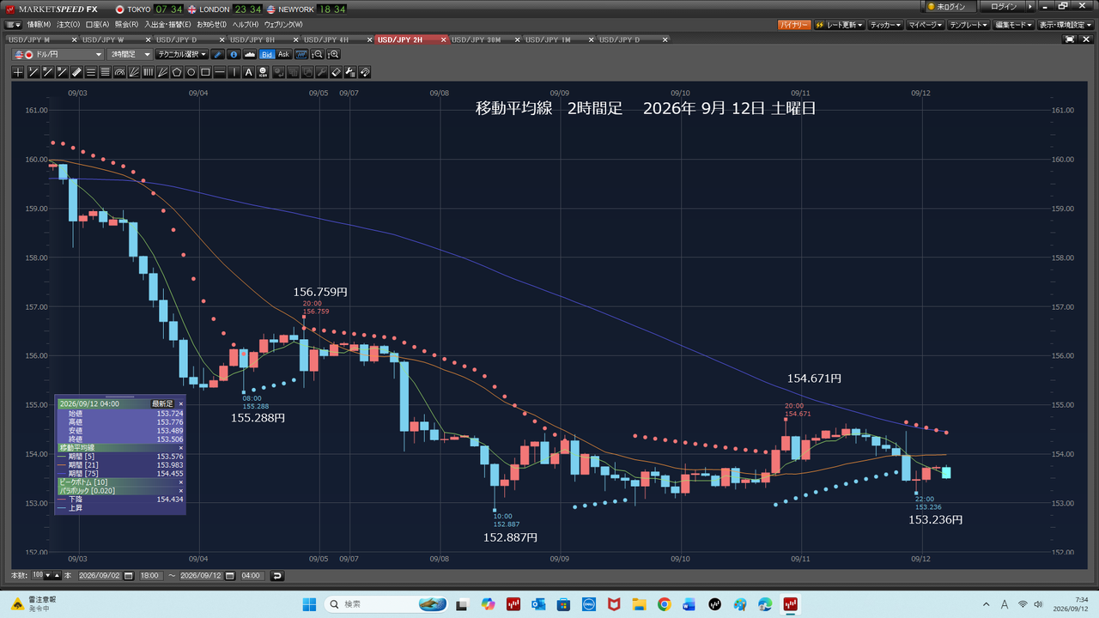This screenshot has width=1099, height=618.
Task: Open the 照会(R) menu
Action: [x=127, y=25]
